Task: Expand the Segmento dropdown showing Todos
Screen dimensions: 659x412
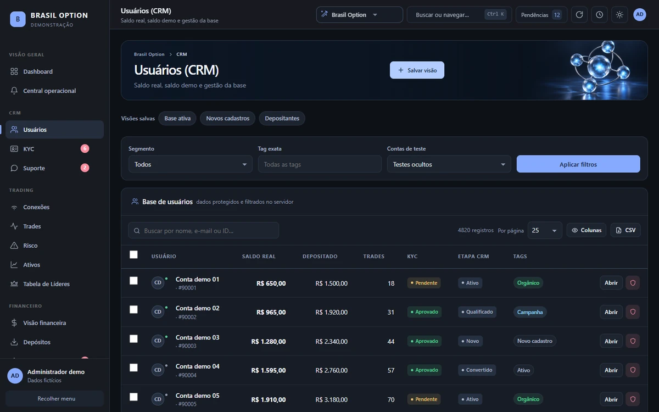Action: coord(191,164)
